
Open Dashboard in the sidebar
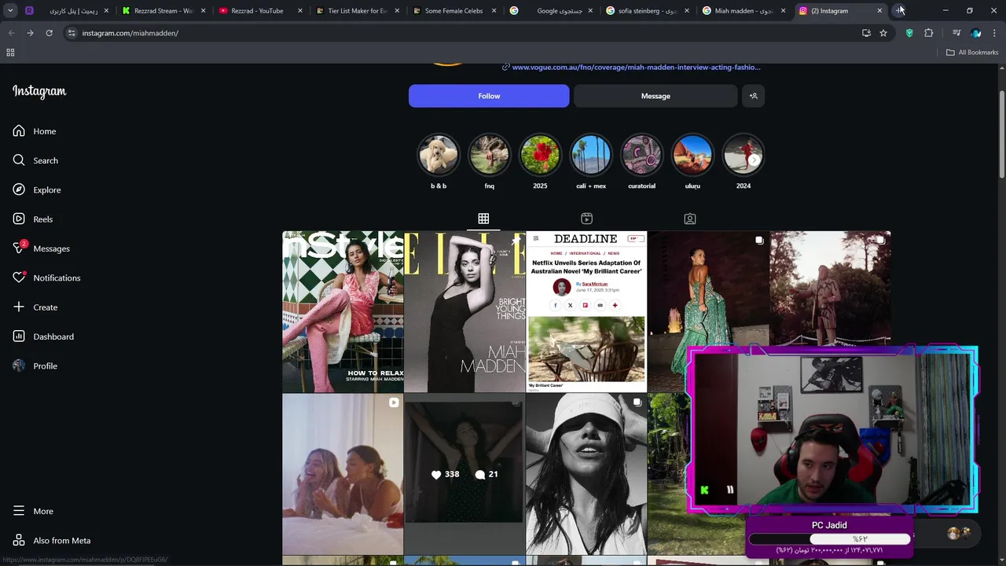[x=43, y=336]
